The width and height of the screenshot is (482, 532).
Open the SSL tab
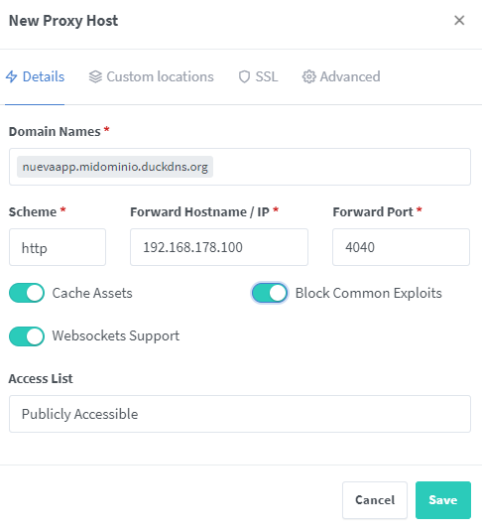click(x=258, y=76)
